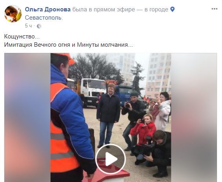The image size is (222, 182).
Task: Click the blurred left side of the video
Action: coord(28,117)
